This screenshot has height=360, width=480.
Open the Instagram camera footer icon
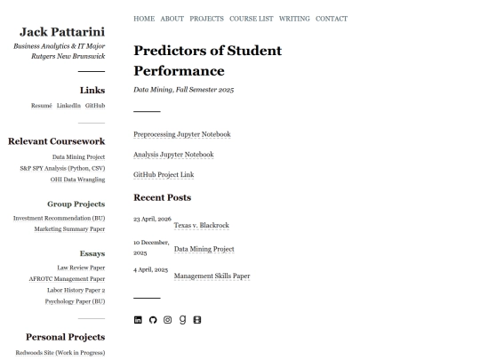pyautogui.click(x=167, y=320)
